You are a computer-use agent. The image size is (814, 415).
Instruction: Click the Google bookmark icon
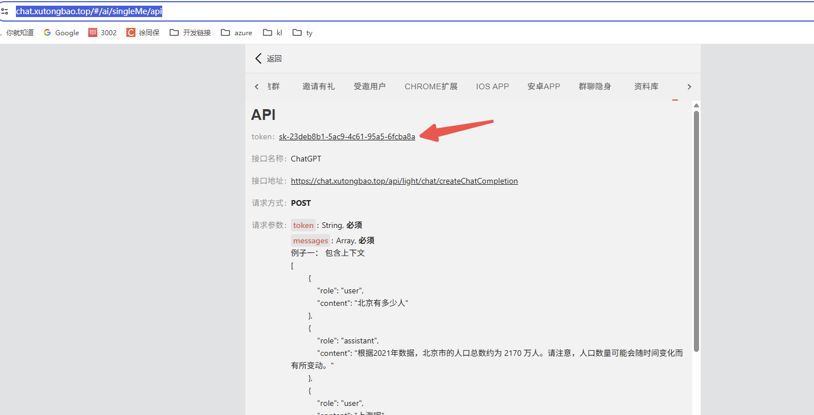[x=47, y=32]
